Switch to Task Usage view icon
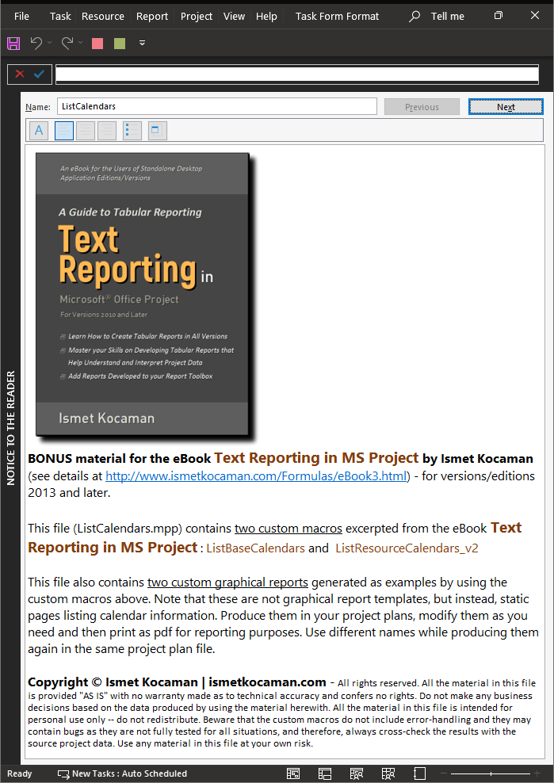 click(325, 773)
